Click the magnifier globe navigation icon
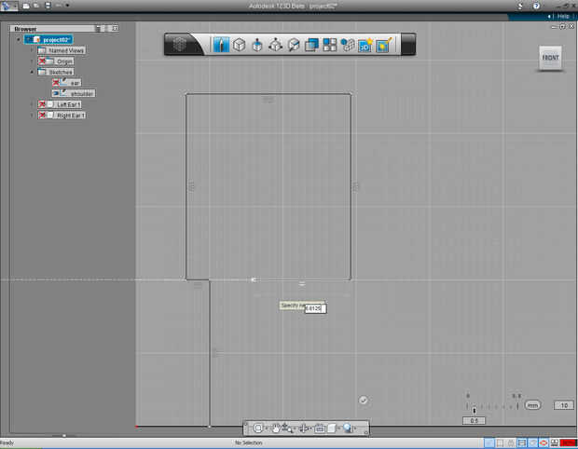This screenshot has width=578, height=449. click(x=347, y=428)
